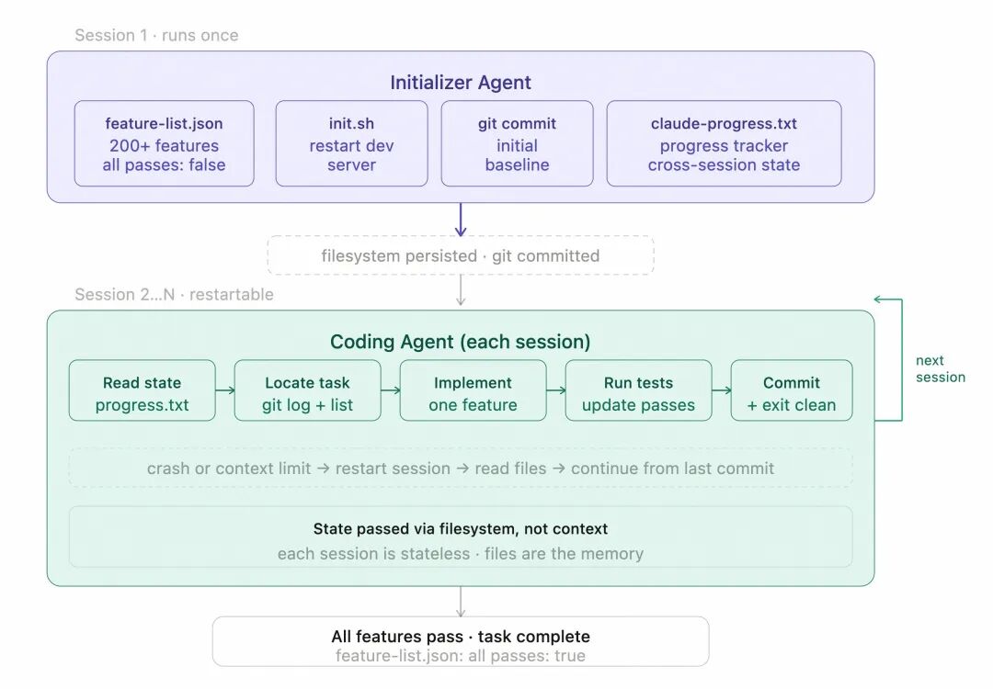Select the init.sh restart dev server box
Image resolution: width=993 pixels, height=689 pixels.
(351, 144)
